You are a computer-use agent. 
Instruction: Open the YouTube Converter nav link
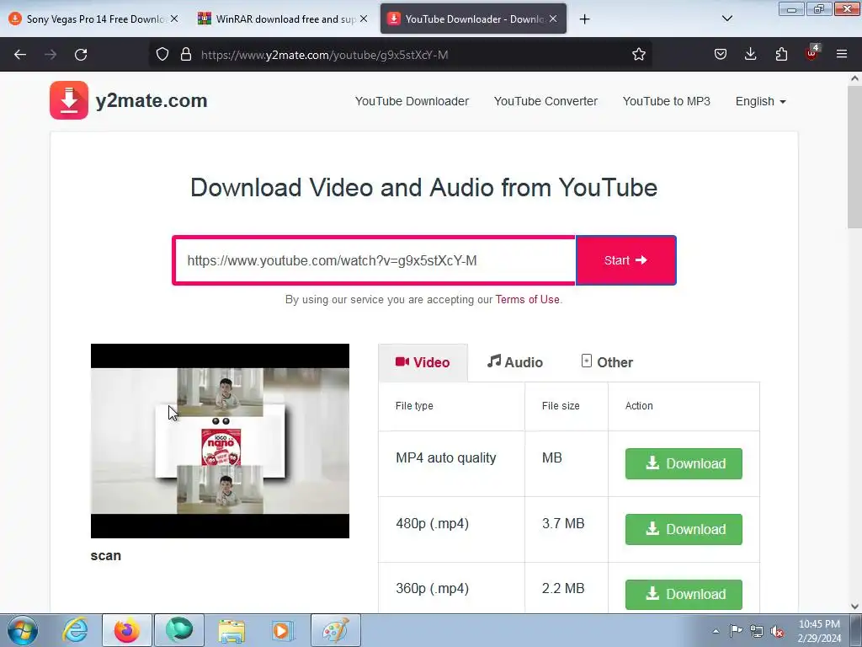coord(545,101)
